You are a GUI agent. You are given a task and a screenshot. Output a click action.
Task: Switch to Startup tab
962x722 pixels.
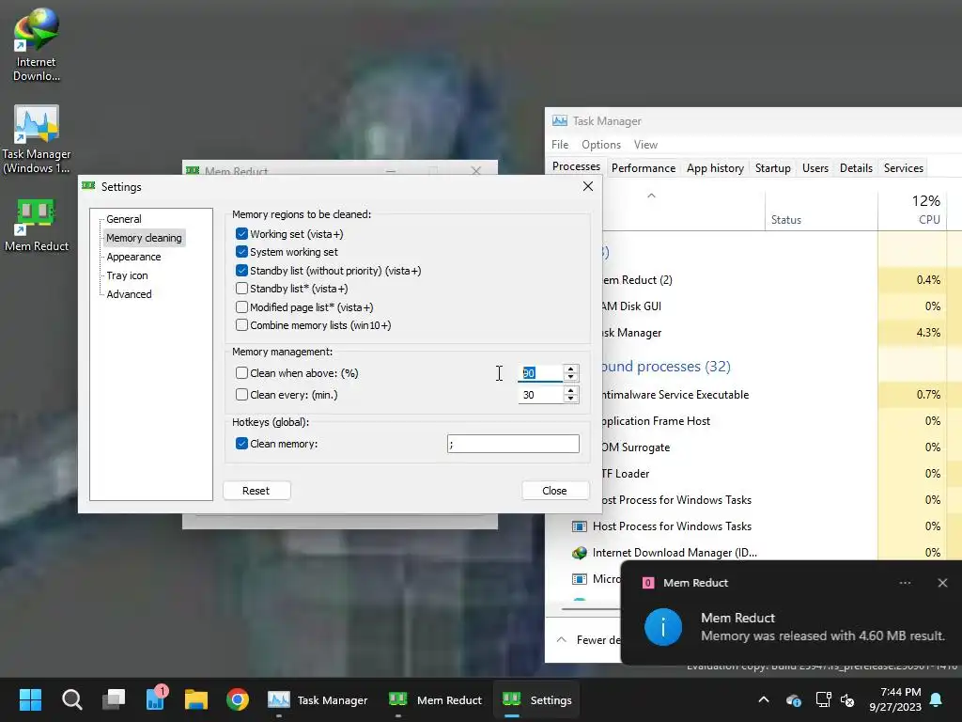(772, 167)
